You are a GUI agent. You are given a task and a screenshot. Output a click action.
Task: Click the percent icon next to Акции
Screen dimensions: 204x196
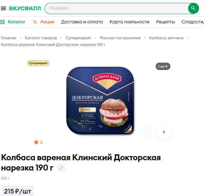coord(35,22)
